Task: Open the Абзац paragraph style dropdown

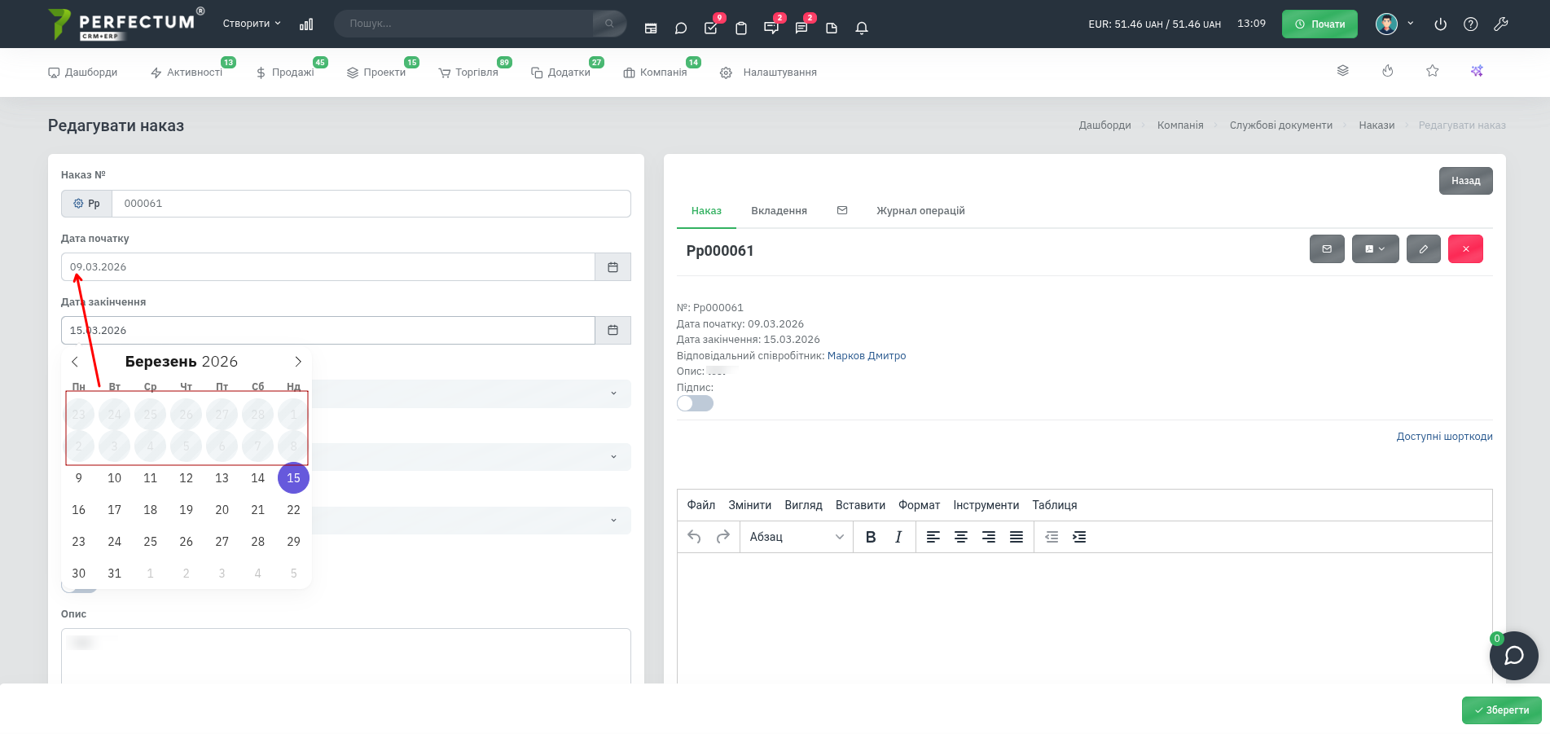Action: 796,537
